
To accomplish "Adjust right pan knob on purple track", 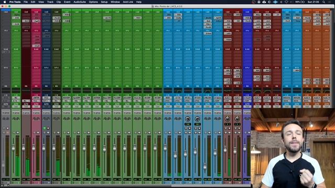I will click(x=249, y=119).
